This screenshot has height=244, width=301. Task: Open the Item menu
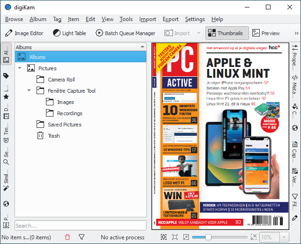pyautogui.click(x=73, y=19)
